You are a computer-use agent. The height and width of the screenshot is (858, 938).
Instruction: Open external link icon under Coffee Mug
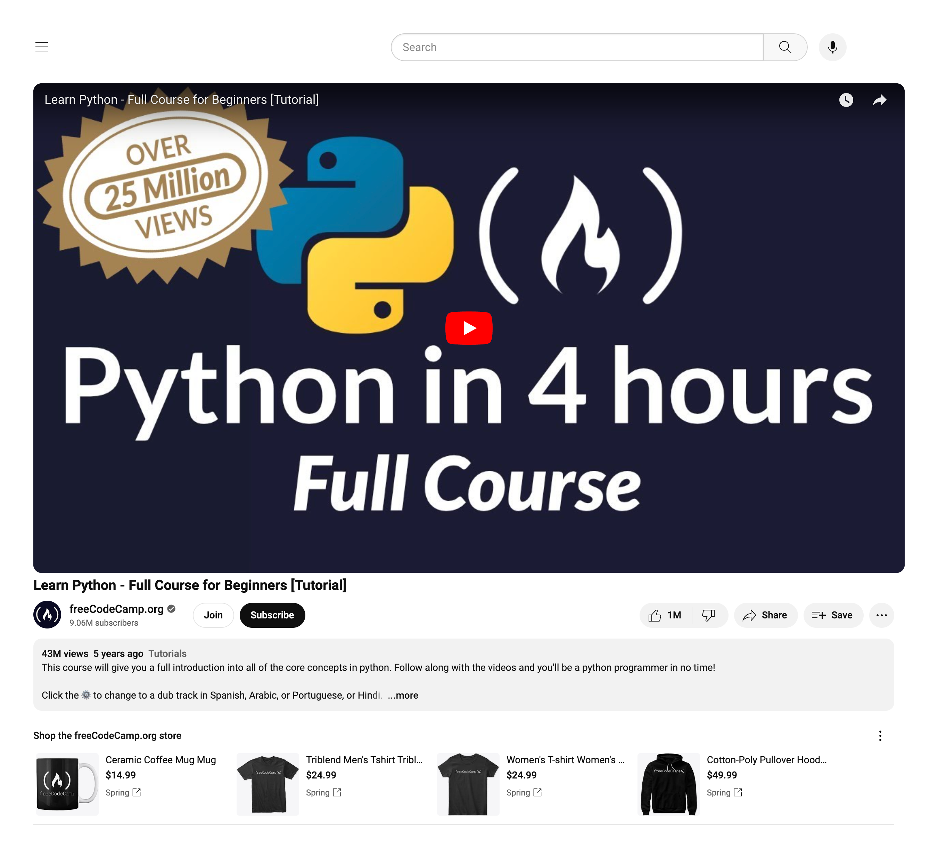136,792
